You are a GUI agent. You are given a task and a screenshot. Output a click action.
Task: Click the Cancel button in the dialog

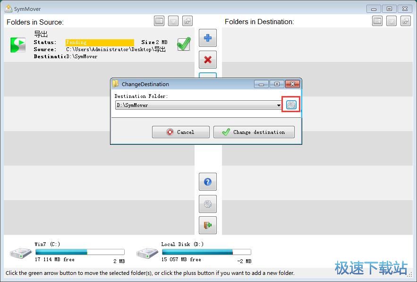pyautogui.click(x=181, y=132)
